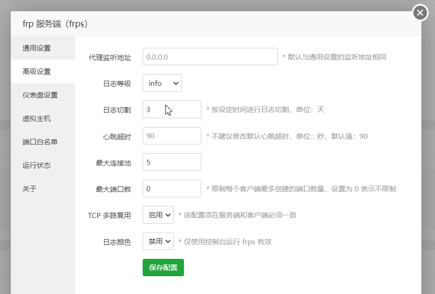Screen dimensions: 435x294
Task: Click hint about 默认心跳超时 default 90
Action: [x=287, y=136]
